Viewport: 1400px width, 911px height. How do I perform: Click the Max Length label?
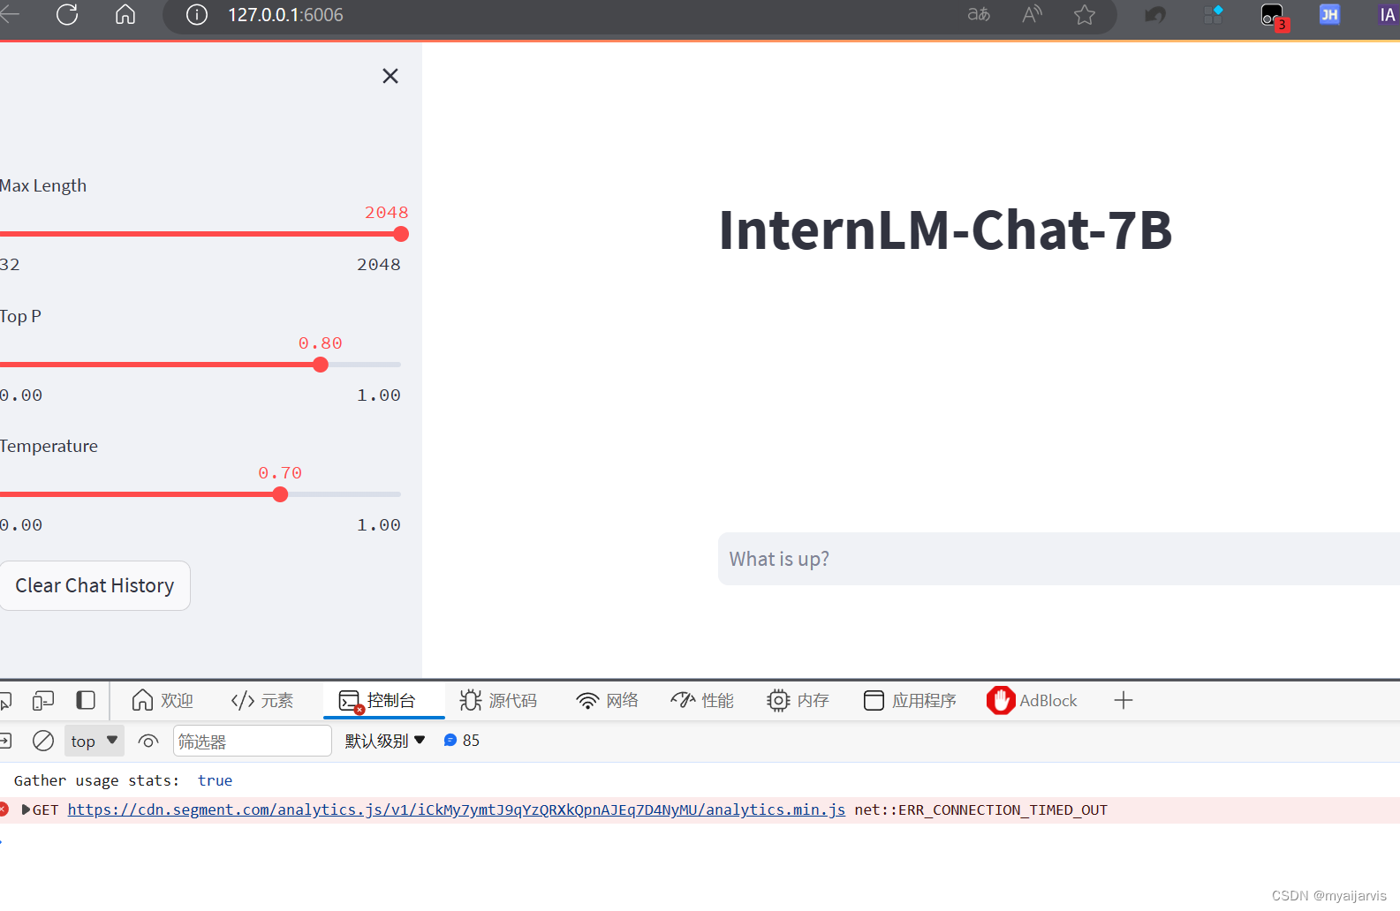click(x=43, y=185)
